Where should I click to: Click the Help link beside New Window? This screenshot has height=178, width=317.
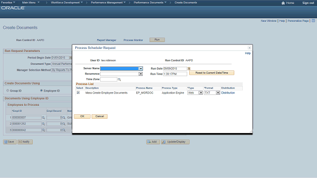pos(282,21)
